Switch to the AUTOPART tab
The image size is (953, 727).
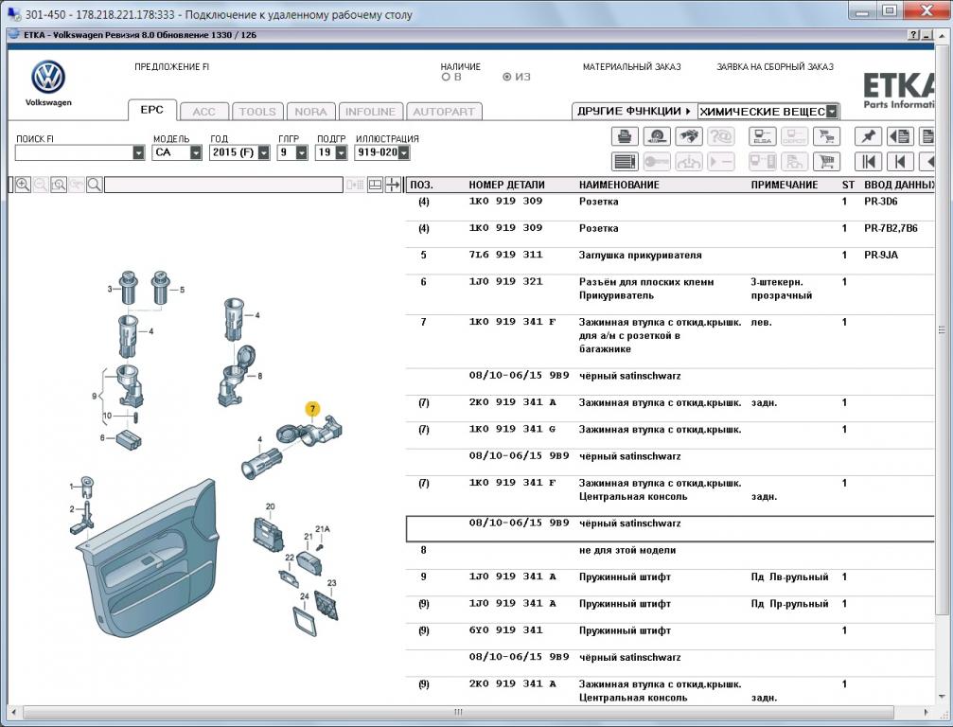(x=444, y=112)
